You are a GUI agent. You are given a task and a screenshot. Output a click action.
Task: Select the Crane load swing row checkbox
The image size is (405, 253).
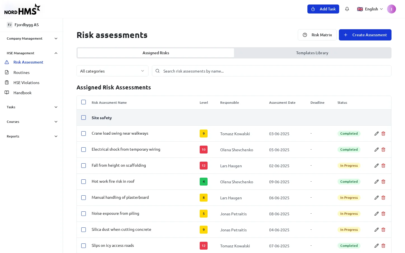click(x=84, y=134)
